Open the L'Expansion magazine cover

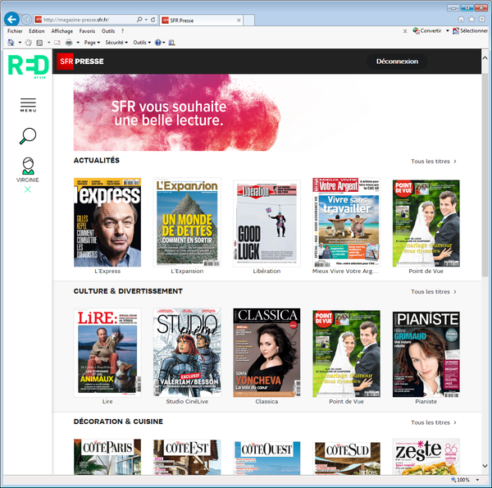point(187,222)
